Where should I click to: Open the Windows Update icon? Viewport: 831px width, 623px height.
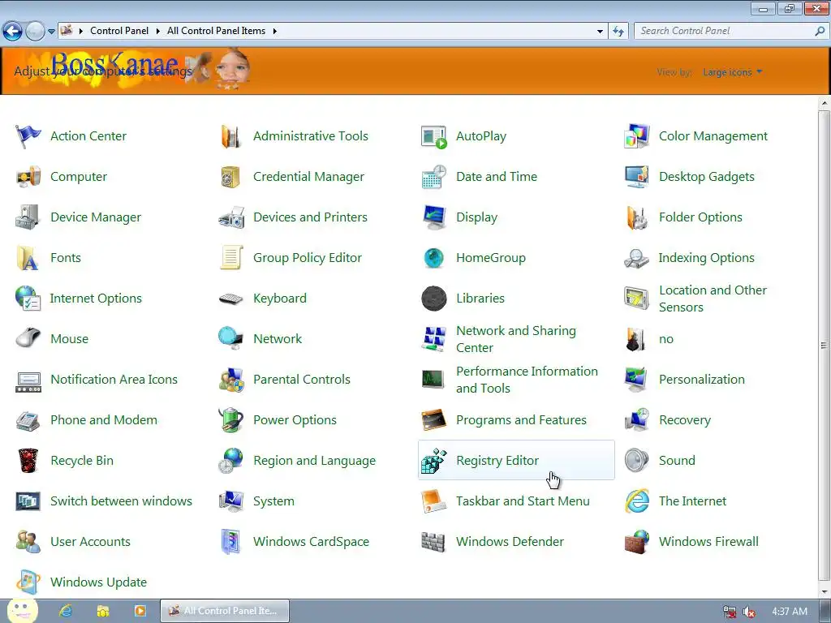pos(28,582)
